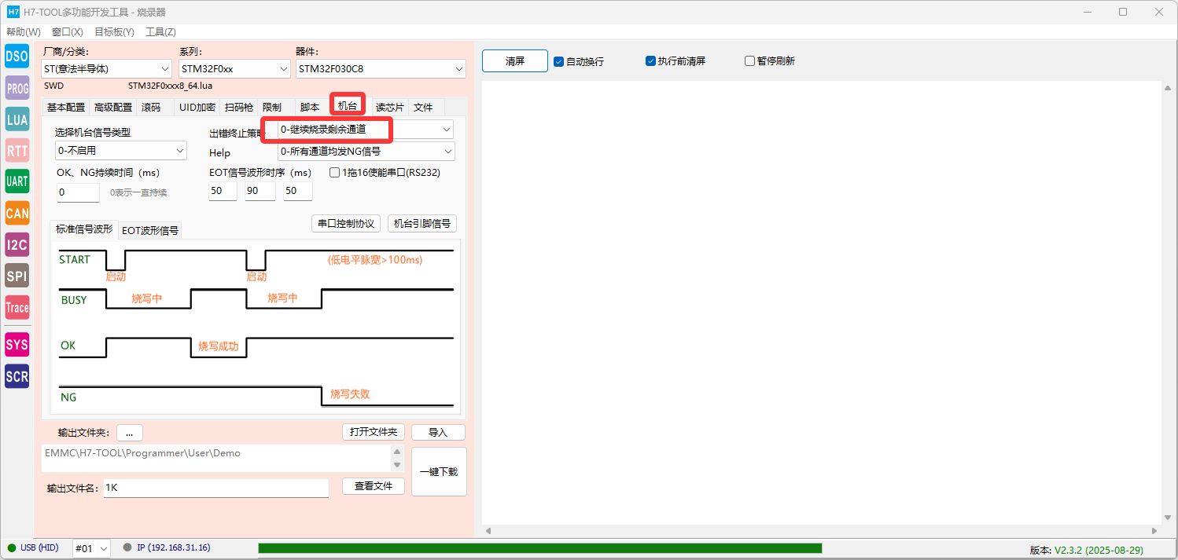Click the USB (HID) status indicator
This screenshot has width=1178, height=560.
point(33,547)
